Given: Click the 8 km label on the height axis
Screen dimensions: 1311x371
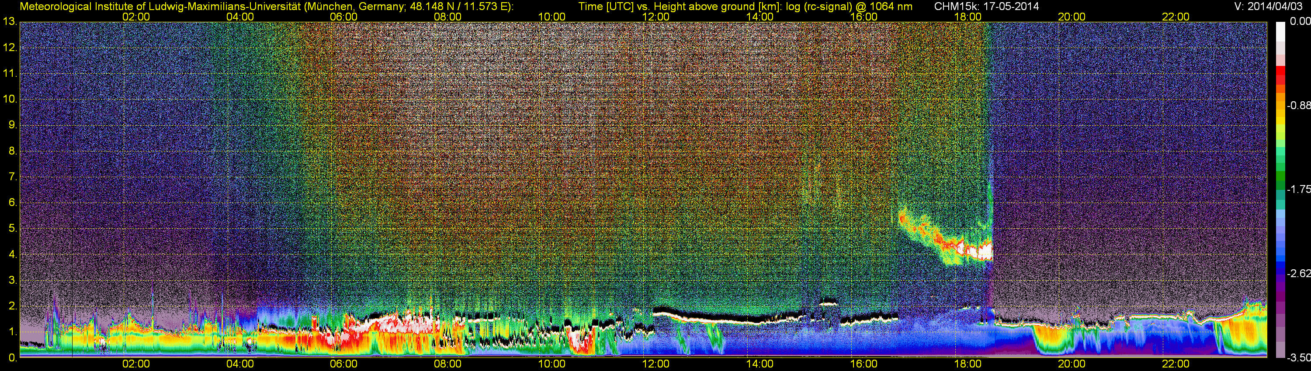Looking at the screenshot, I should coord(13,151).
